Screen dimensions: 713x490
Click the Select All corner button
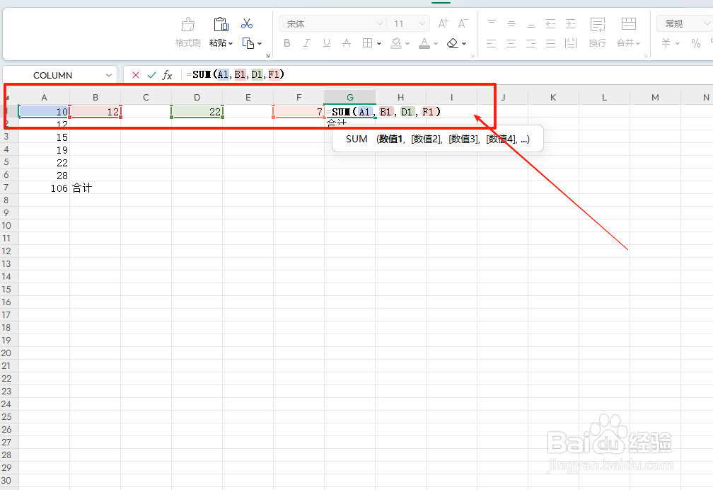tap(8, 98)
